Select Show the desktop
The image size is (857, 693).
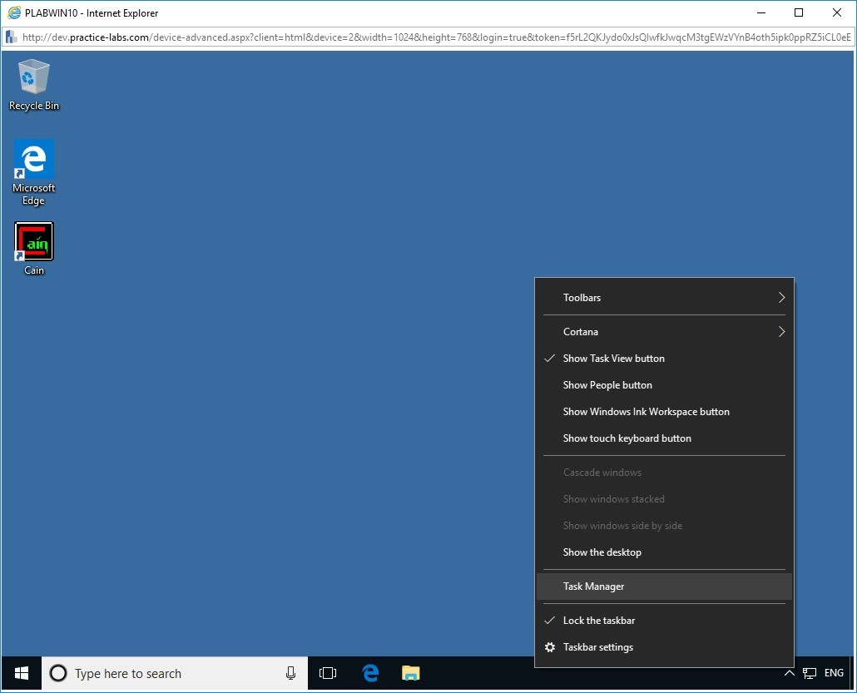coord(602,552)
